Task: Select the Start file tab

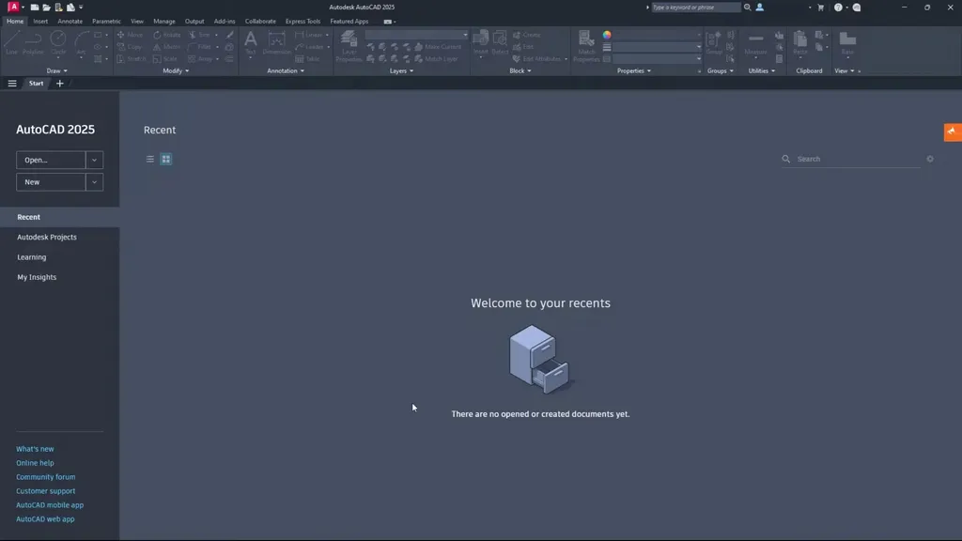Action: (37, 84)
